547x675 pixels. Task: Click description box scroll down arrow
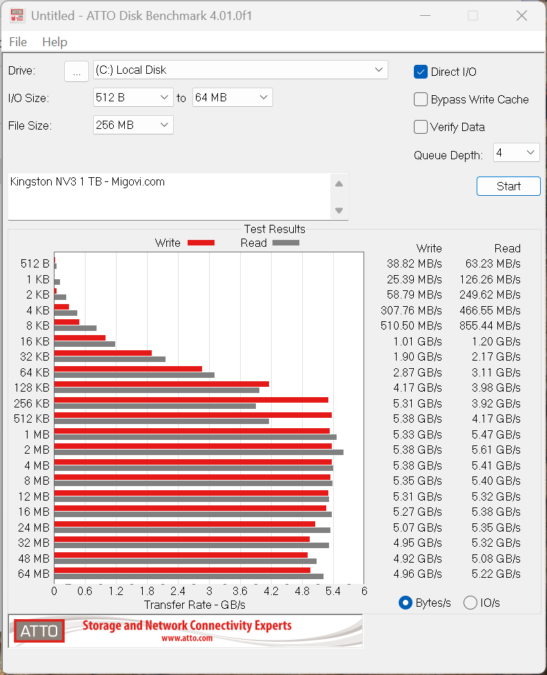click(x=339, y=210)
